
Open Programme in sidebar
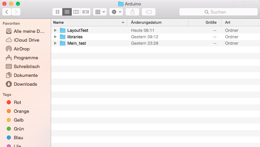click(22, 58)
